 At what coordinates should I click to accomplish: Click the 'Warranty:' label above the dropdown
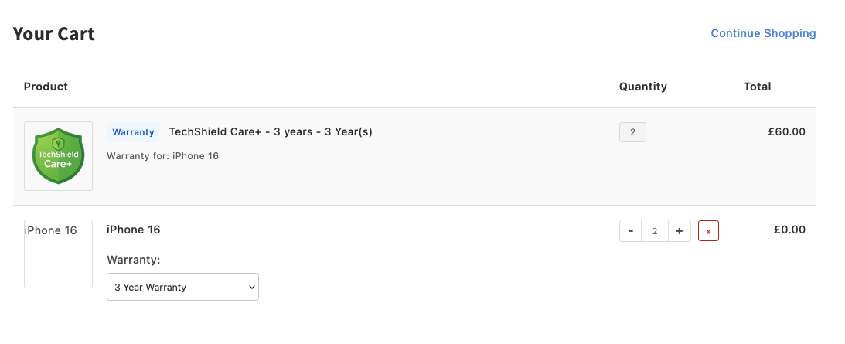pos(133,260)
